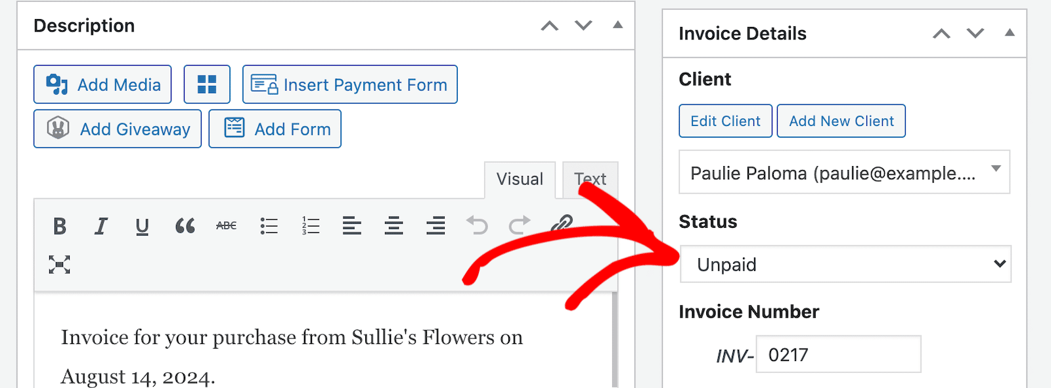Undo the last edit
This screenshot has width=1051, height=388.
point(478,226)
